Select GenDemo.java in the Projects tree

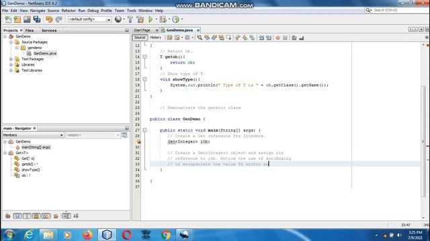coord(45,54)
